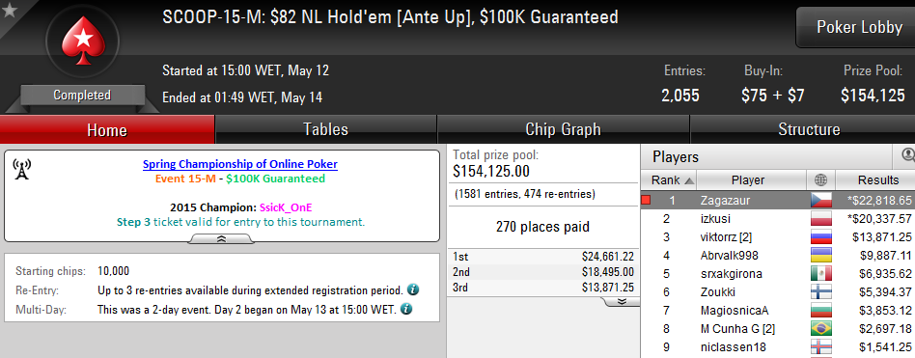Open the player search magnifier icon

tap(908, 155)
